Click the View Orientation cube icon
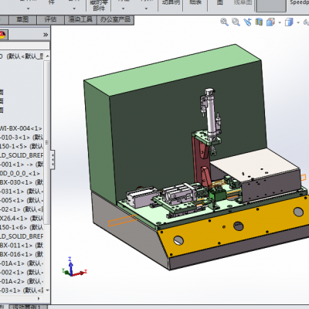 [x=270, y=22]
